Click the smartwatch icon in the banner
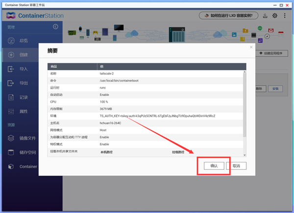This screenshot has height=213, width=294. (80, 29)
